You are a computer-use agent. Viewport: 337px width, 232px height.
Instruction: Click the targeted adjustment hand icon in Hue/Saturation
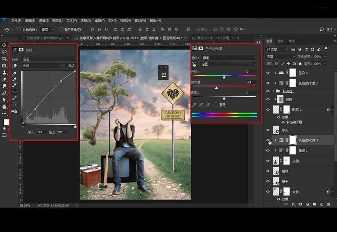pos(195,65)
